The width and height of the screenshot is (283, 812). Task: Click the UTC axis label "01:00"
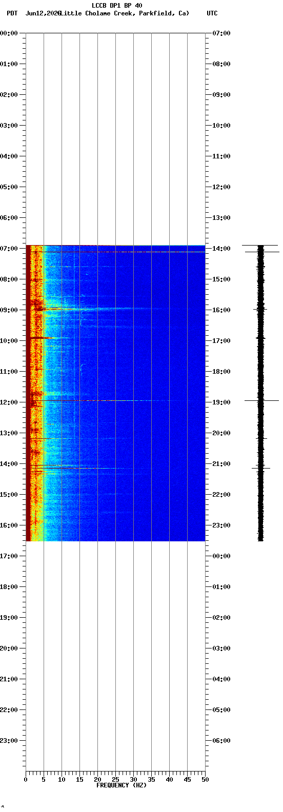(x=221, y=587)
